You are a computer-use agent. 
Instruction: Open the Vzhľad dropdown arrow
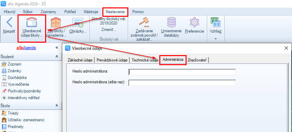point(216,39)
